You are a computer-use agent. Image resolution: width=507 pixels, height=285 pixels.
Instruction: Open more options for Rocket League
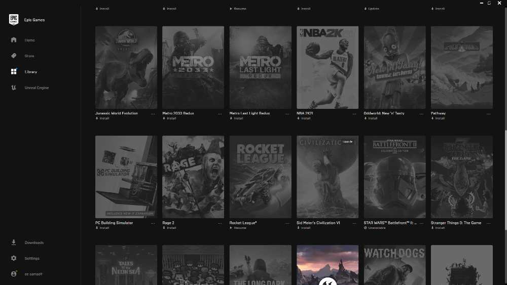click(x=287, y=223)
